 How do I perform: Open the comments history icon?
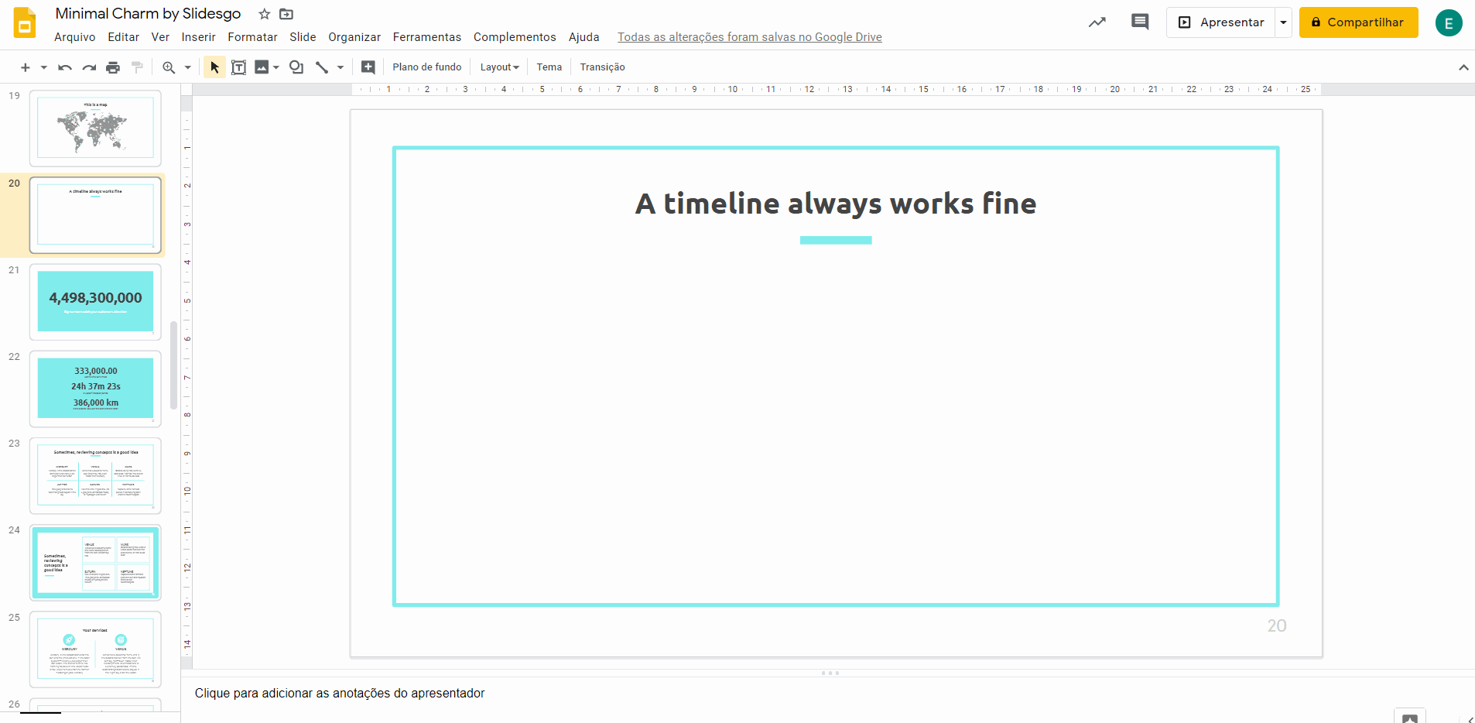(1140, 22)
